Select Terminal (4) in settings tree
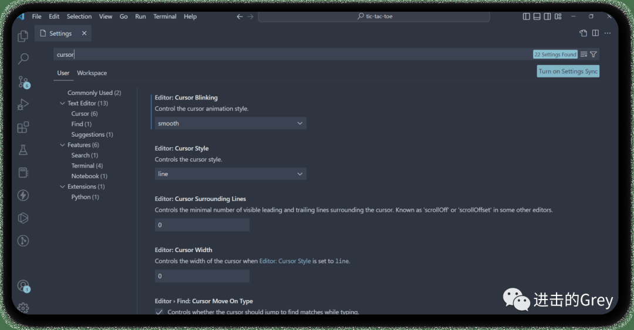634x330 pixels. 87,166
